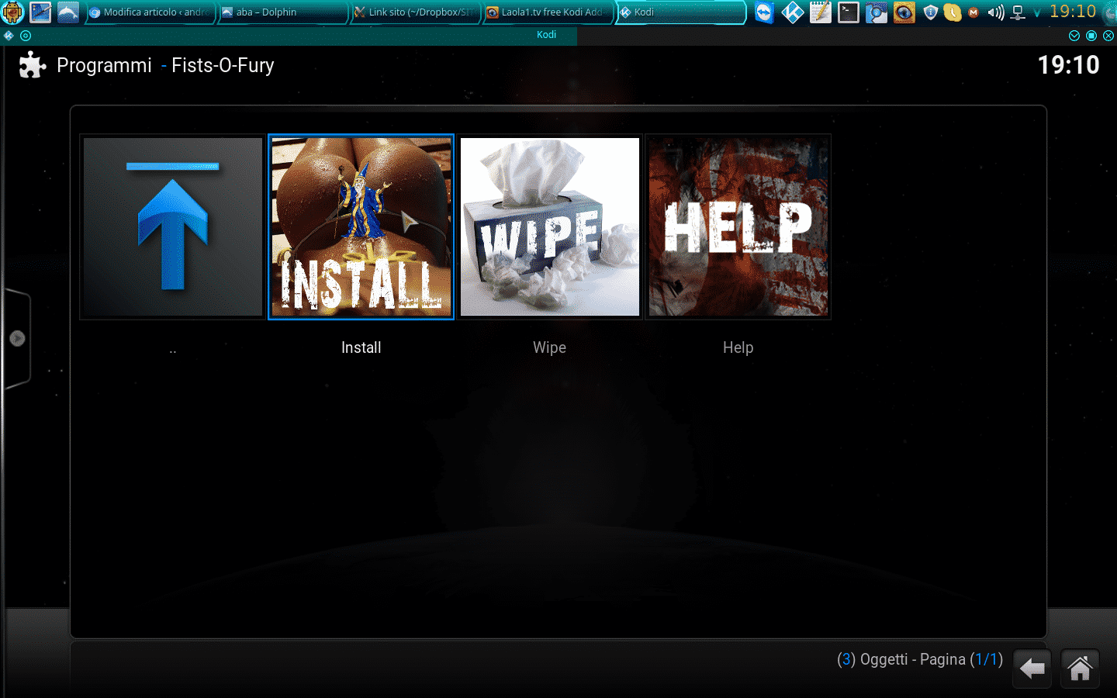Minimize the Kodi window
The width and height of the screenshot is (1117, 698).
1074,36
